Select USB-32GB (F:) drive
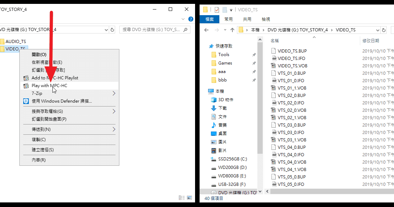 (232, 184)
